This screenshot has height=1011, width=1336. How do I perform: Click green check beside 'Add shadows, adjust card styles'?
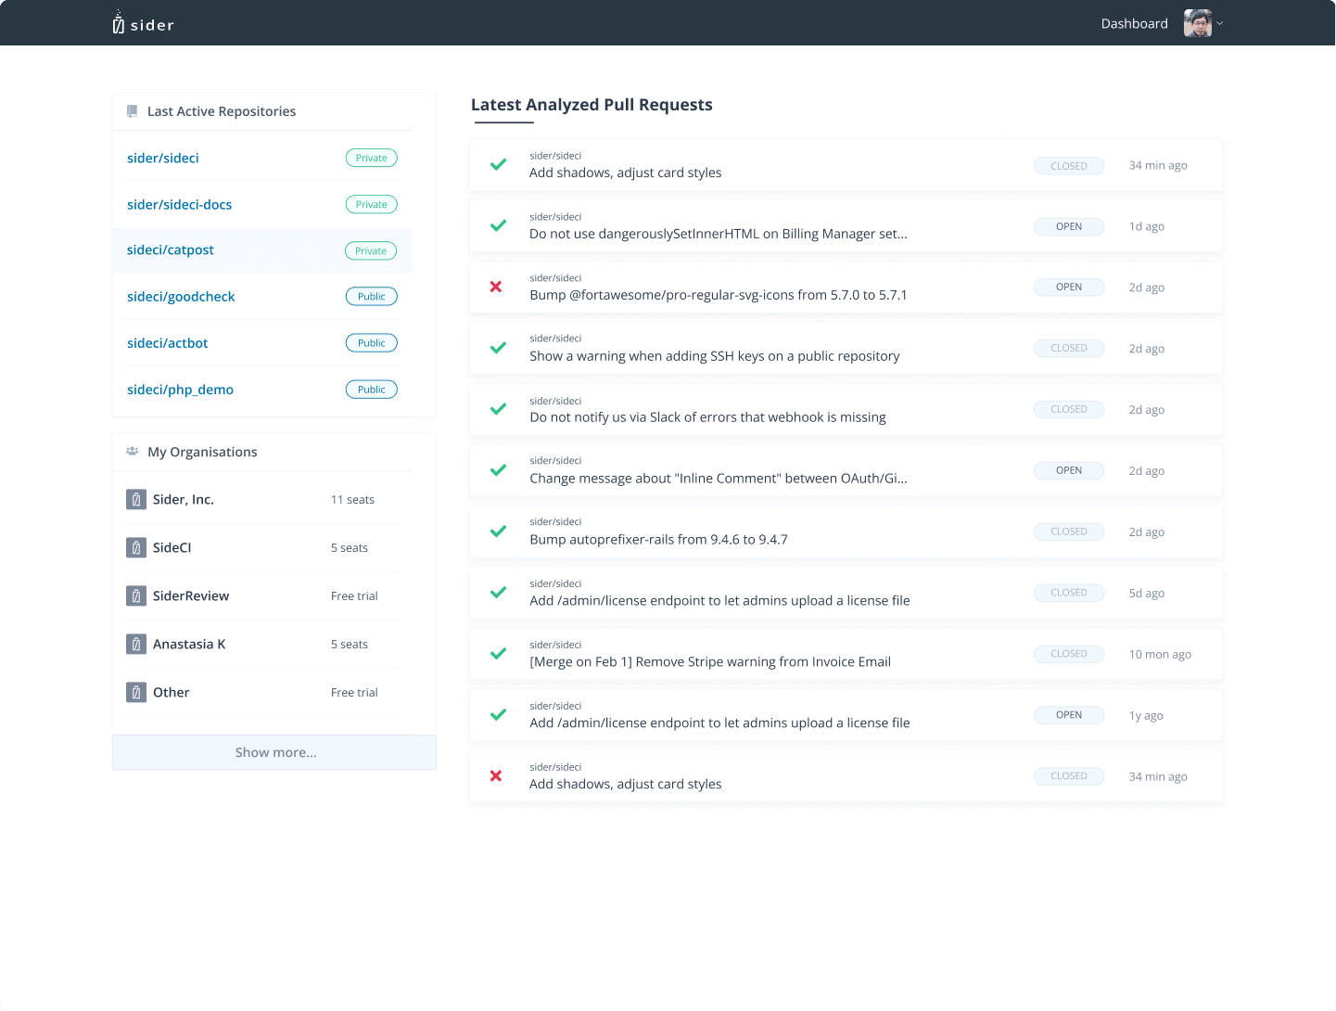(498, 165)
